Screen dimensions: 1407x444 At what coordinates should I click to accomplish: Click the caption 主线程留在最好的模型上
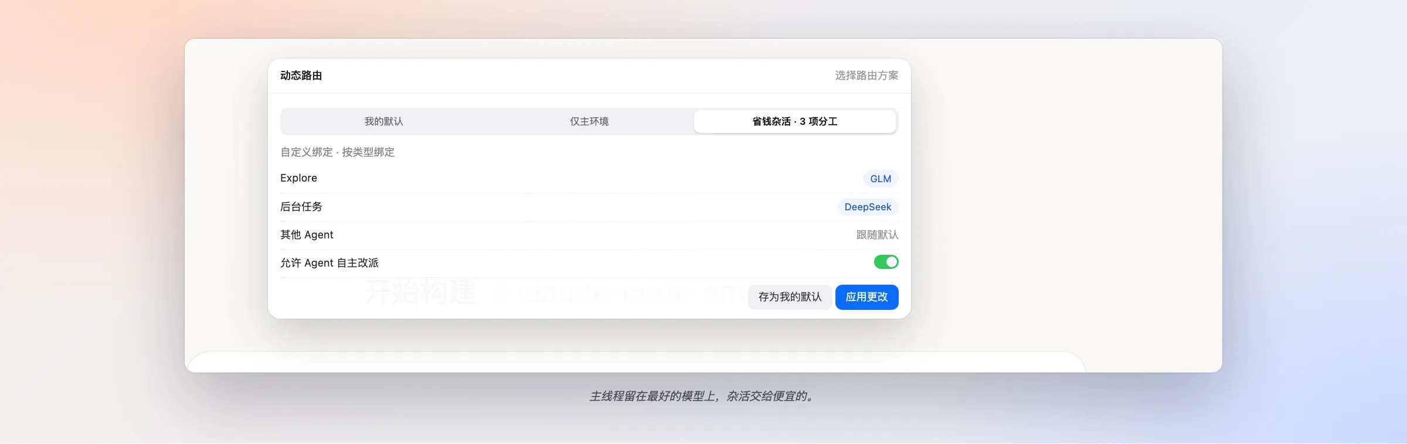652,397
